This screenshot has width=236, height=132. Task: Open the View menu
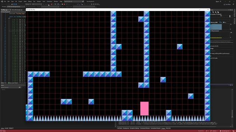pyautogui.click(x=12, y=1)
